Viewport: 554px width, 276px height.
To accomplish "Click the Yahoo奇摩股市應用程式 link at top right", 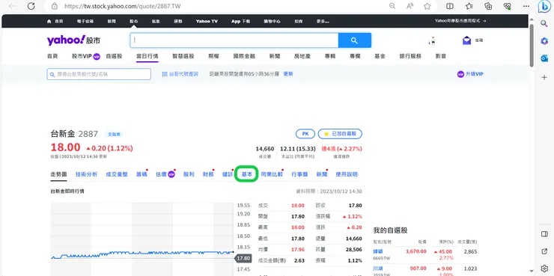I will [460, 21].
